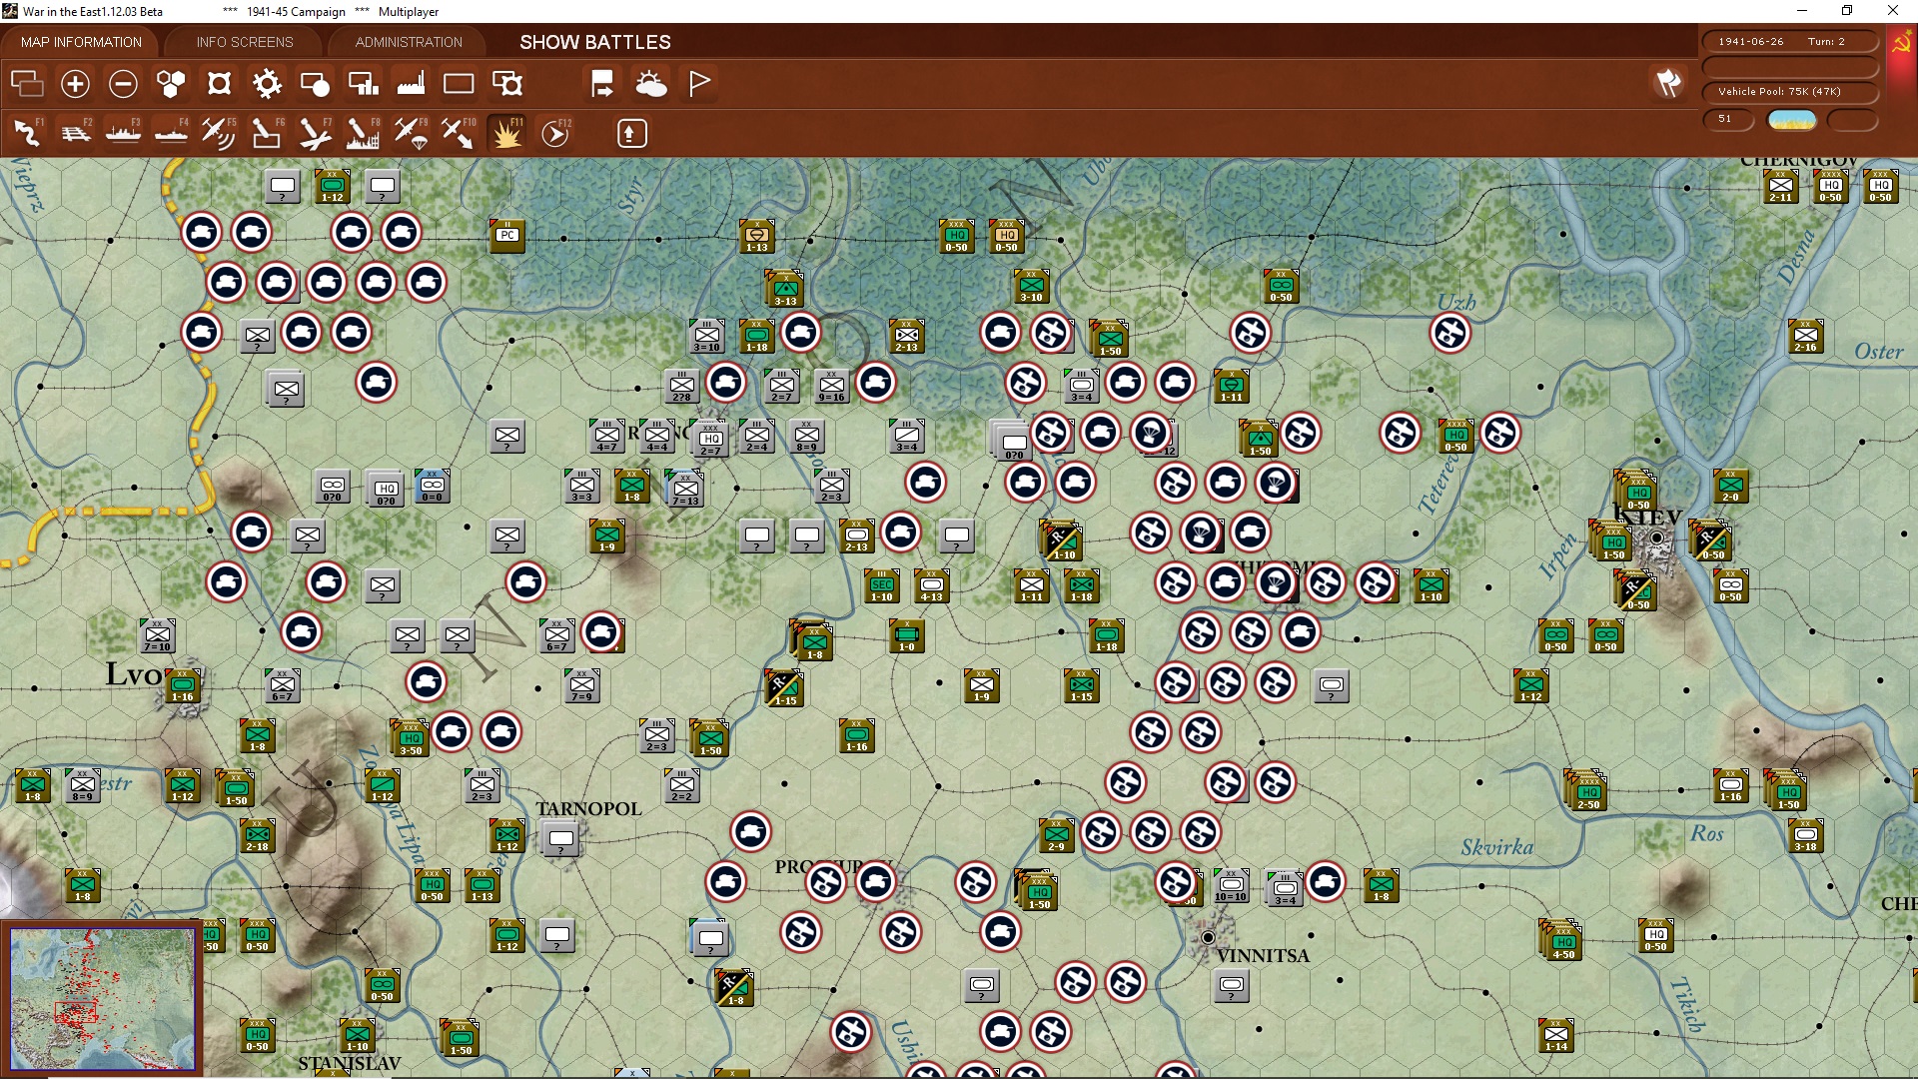Click the Vehicle Pool status field

[1789, 92]
